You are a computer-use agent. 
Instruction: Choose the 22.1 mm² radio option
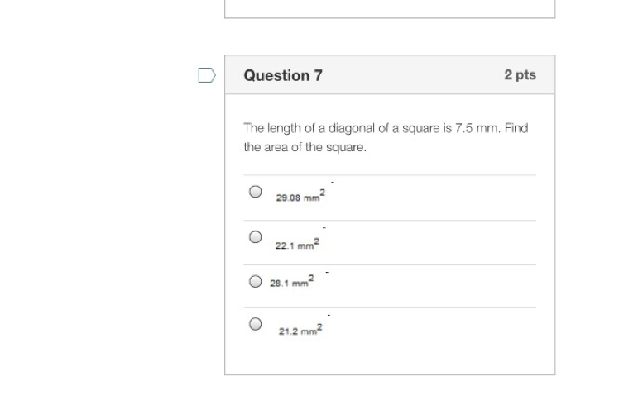point(256,237)
